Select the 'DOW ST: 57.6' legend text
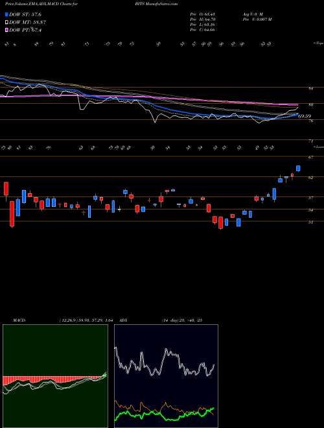 coord(25,14)
